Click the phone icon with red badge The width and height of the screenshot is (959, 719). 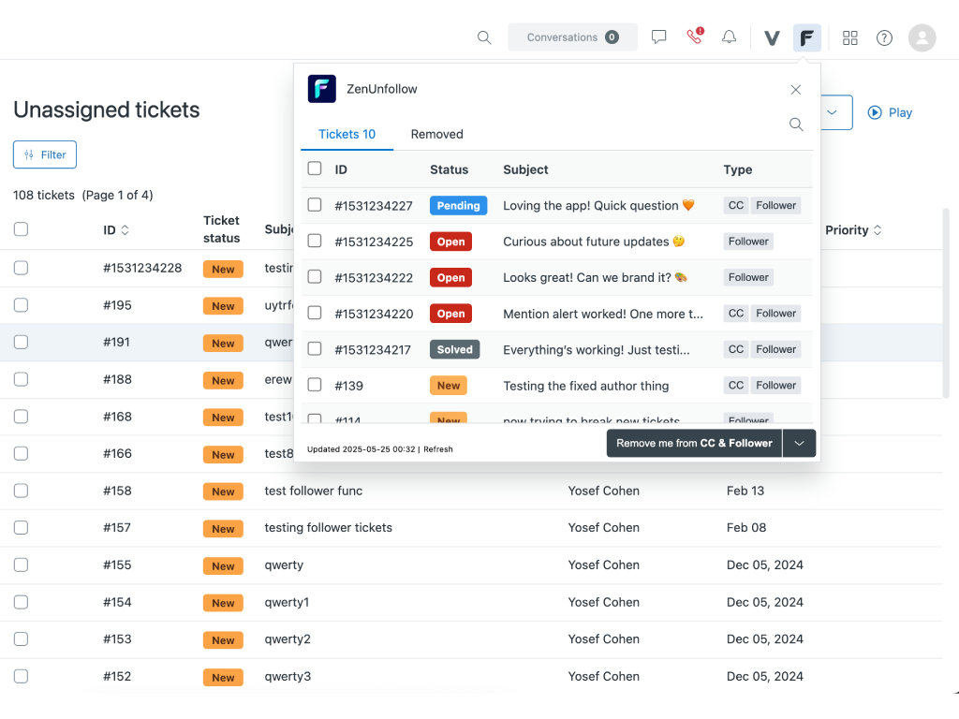coord(694,37)
